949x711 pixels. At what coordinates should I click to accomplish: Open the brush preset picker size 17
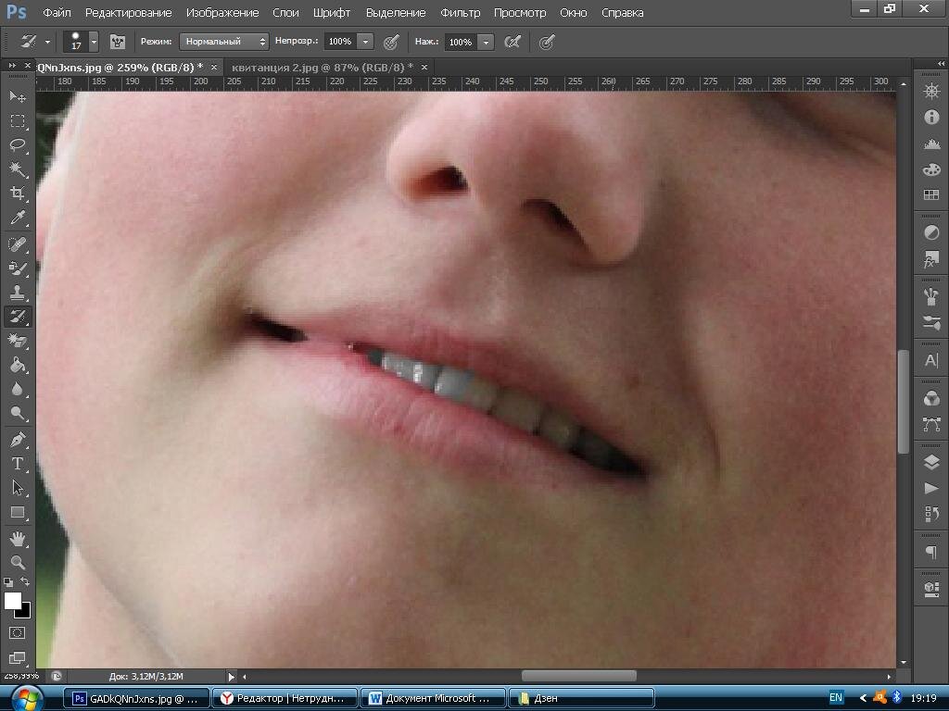[x=81, y=42]
